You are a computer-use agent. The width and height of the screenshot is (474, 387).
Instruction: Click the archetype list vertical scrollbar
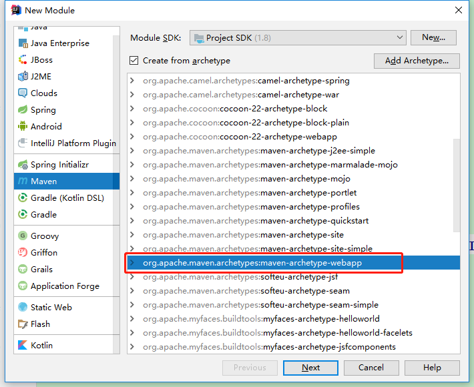pos(457,185)
